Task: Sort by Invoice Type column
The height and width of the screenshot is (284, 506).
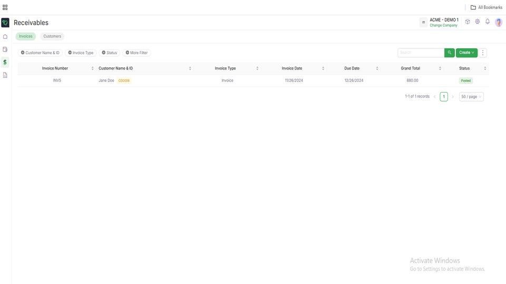Action: click(x=257, y=68)
